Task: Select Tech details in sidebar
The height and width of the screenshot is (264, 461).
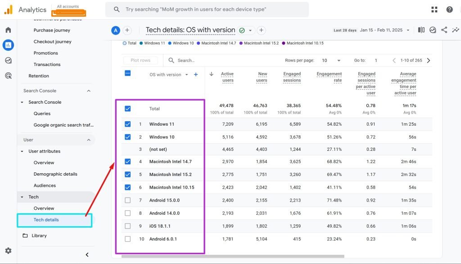Action: (46, 220)
